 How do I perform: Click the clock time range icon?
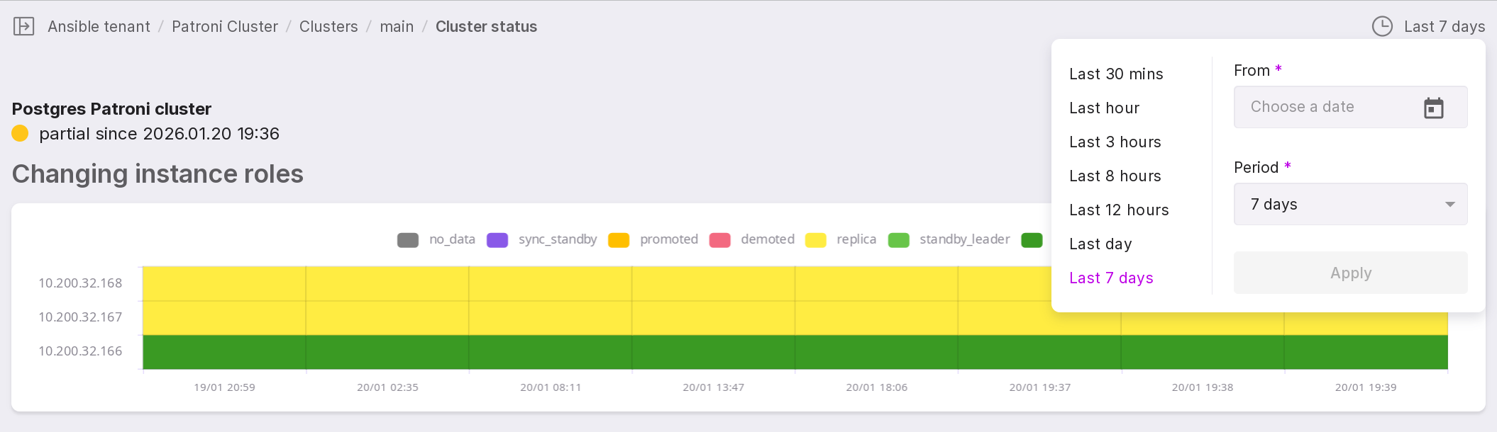[x=1381, y=27]
